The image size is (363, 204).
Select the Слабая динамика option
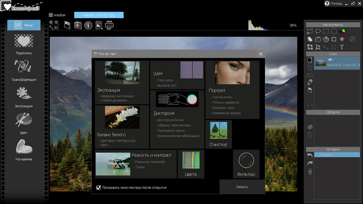coord(113,100)
